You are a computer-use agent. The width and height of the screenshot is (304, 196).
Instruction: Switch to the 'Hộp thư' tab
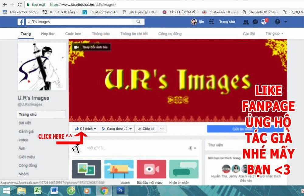pyautogui.click(x=49, y=34)
